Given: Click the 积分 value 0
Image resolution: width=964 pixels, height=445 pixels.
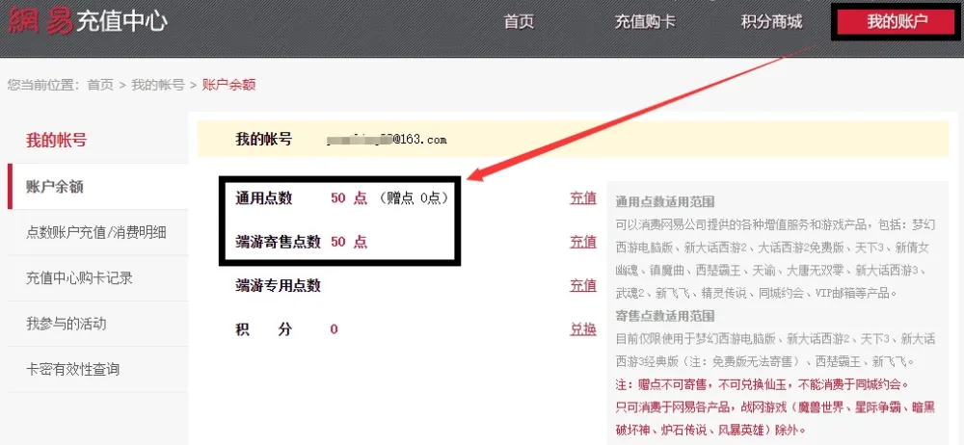Looking at the screenshot, I should (x=334, y=328).
